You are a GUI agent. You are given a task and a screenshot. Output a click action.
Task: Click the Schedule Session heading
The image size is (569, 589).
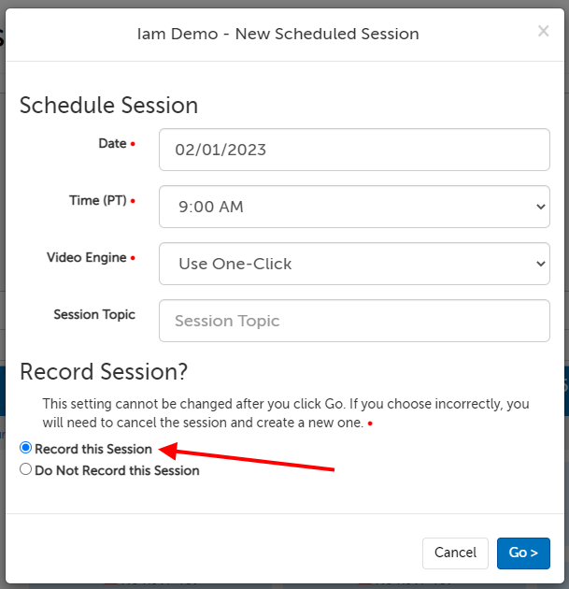pyautogui.click(x=108, y=105)
